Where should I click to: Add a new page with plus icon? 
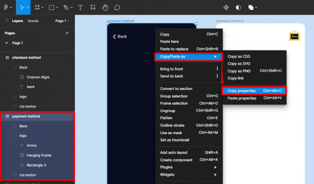pos(67,33)
